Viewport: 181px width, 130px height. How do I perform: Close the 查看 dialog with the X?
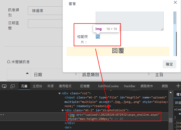tap(175, 2)
